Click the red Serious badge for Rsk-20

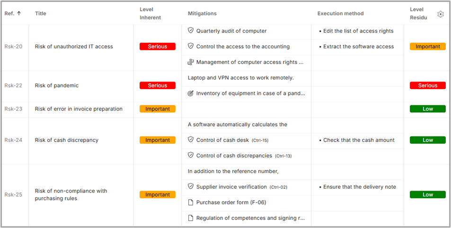point(157,46)
